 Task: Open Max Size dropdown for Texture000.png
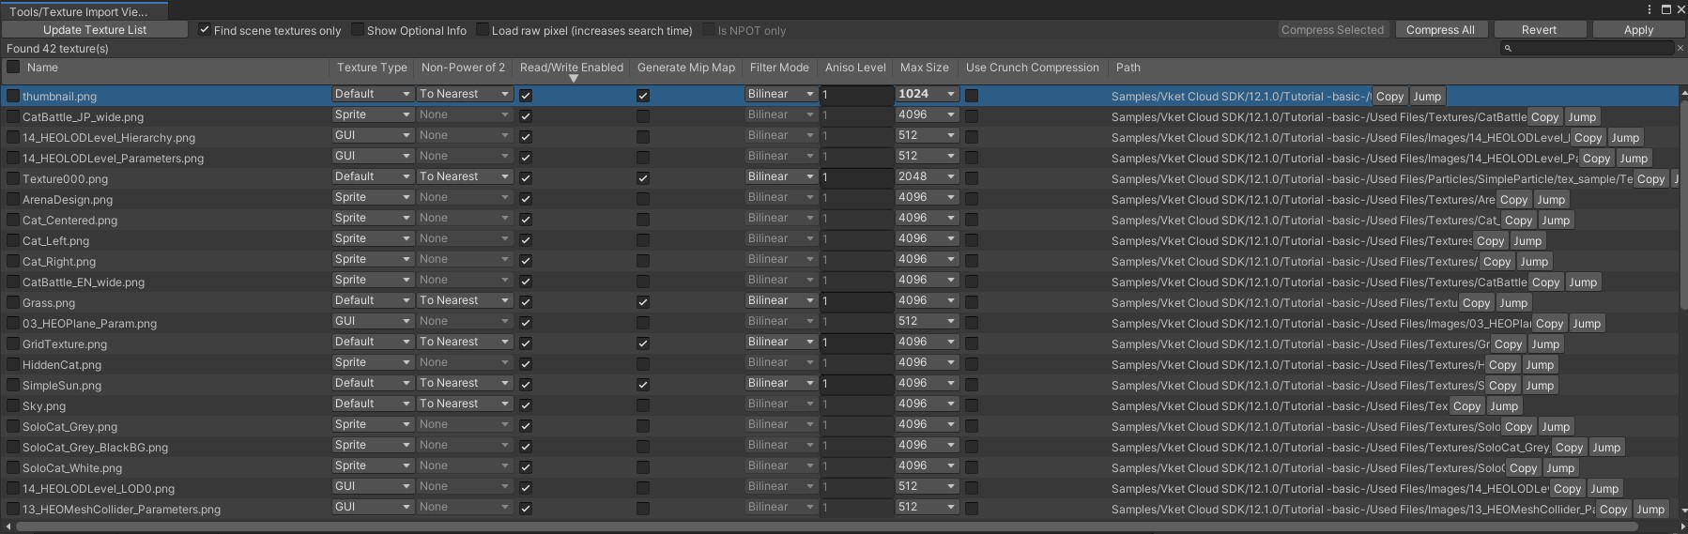[928, 176]
